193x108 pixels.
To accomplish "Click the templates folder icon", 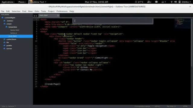I will (x=6, y=27).
